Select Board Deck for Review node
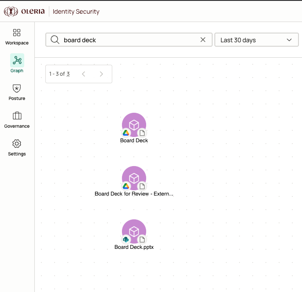The width and height of the screenshot is (302, 292). coord(134,178)
